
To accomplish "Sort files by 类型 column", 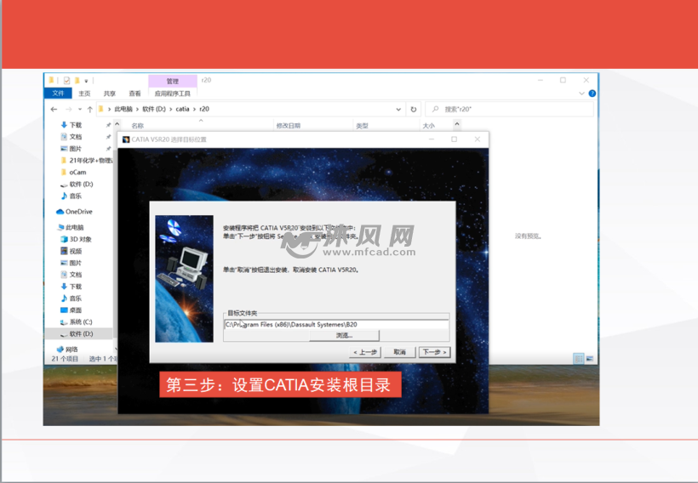I will click(x=362, y=126).
